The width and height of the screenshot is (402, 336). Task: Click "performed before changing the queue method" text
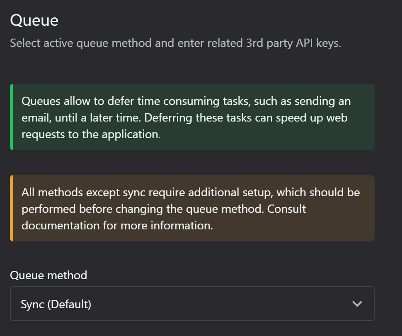pyautogui.click(x=142, y=209)
